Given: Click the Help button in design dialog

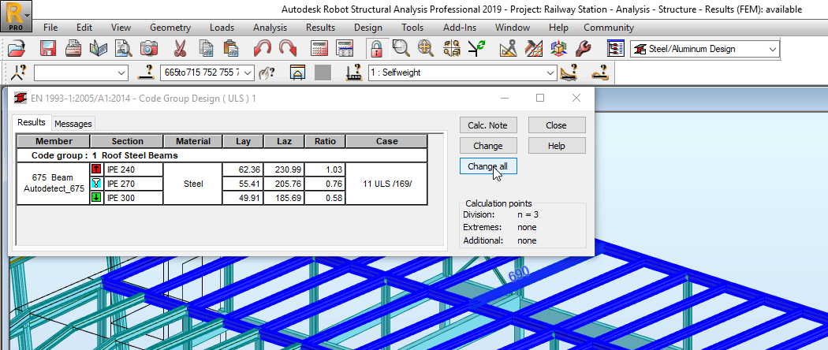Looking at the screenshot, I should point(557,146).
